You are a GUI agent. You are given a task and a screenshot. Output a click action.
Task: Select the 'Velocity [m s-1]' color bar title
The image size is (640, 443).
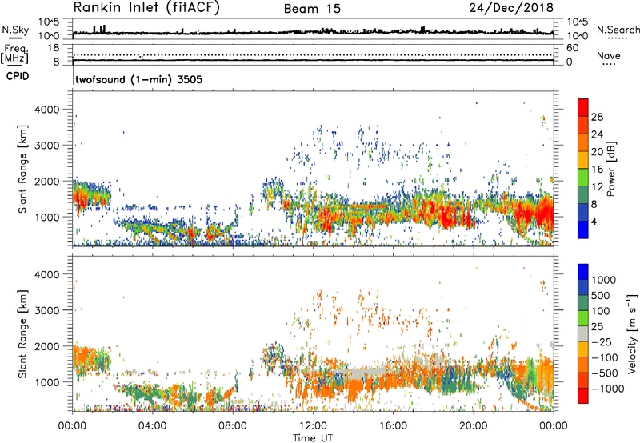(x=632, y=333)
